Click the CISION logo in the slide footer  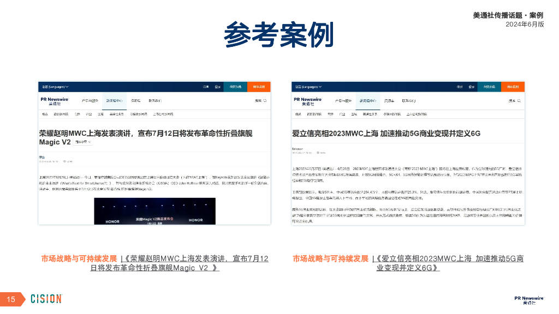point(46,299)
